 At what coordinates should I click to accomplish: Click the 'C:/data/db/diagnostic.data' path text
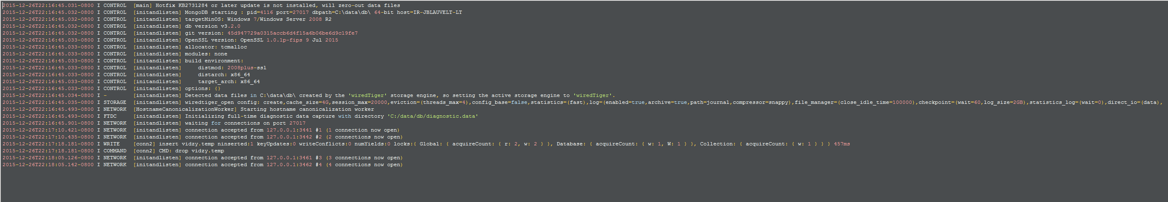click(432, 116)
